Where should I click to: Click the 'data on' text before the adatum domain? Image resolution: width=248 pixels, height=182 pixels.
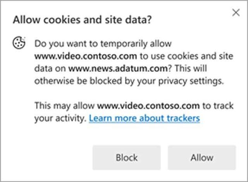[50, 69]
